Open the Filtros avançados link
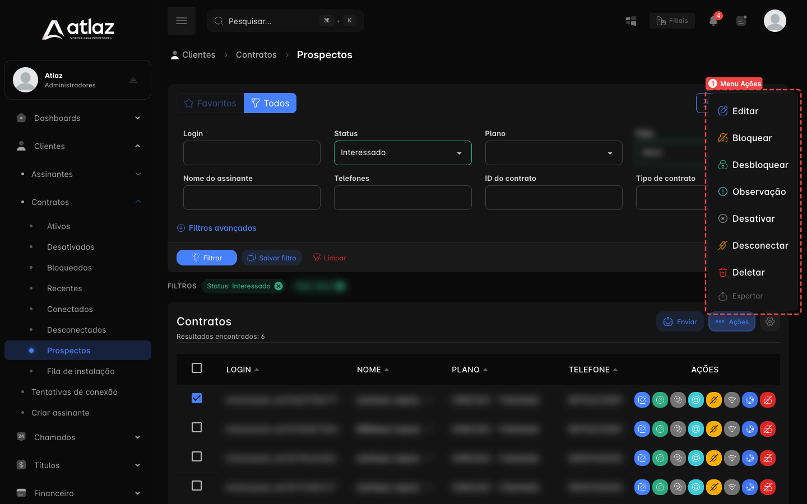Image resolution: width=807 pixels, height=504 pixels. [216, 228]
